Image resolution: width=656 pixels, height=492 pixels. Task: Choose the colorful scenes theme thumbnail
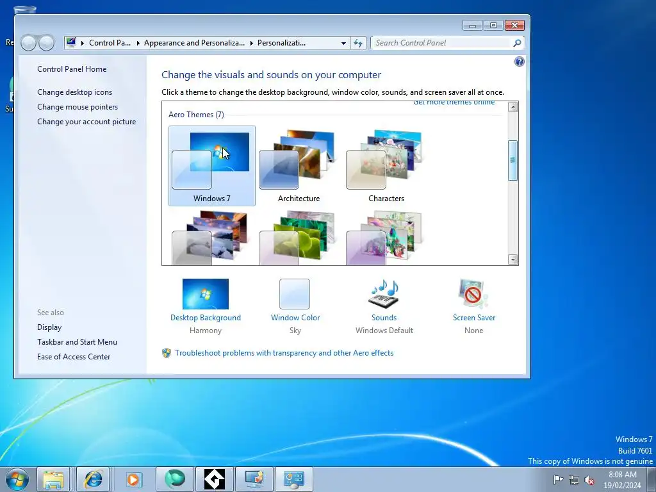click(384, 238)
